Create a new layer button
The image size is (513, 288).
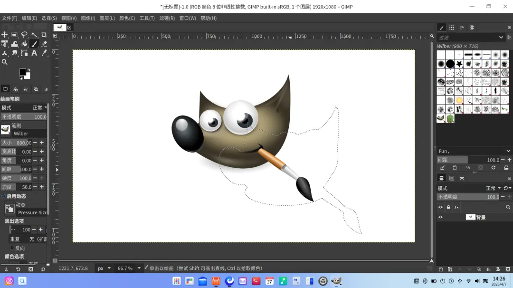[441, 269]
